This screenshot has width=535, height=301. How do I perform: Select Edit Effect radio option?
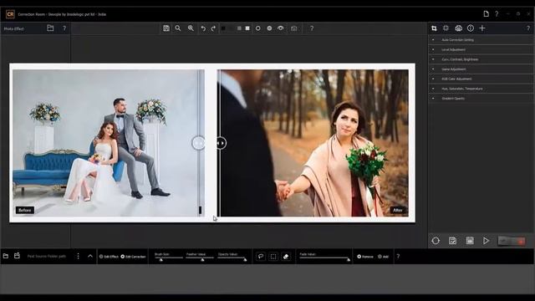click(109, 257)
